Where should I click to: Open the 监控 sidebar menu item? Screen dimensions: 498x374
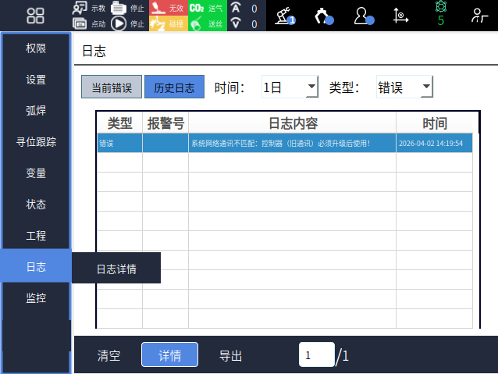[x=36, y=297]
